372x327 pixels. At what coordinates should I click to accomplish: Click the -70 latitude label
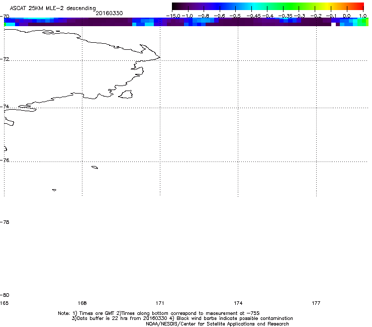coord(5,17)
